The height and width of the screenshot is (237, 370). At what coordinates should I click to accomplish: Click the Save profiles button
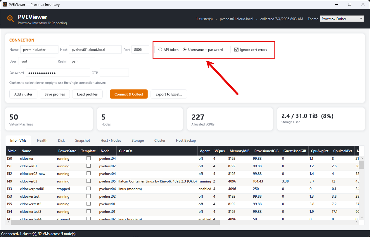(x=55, y=94)
